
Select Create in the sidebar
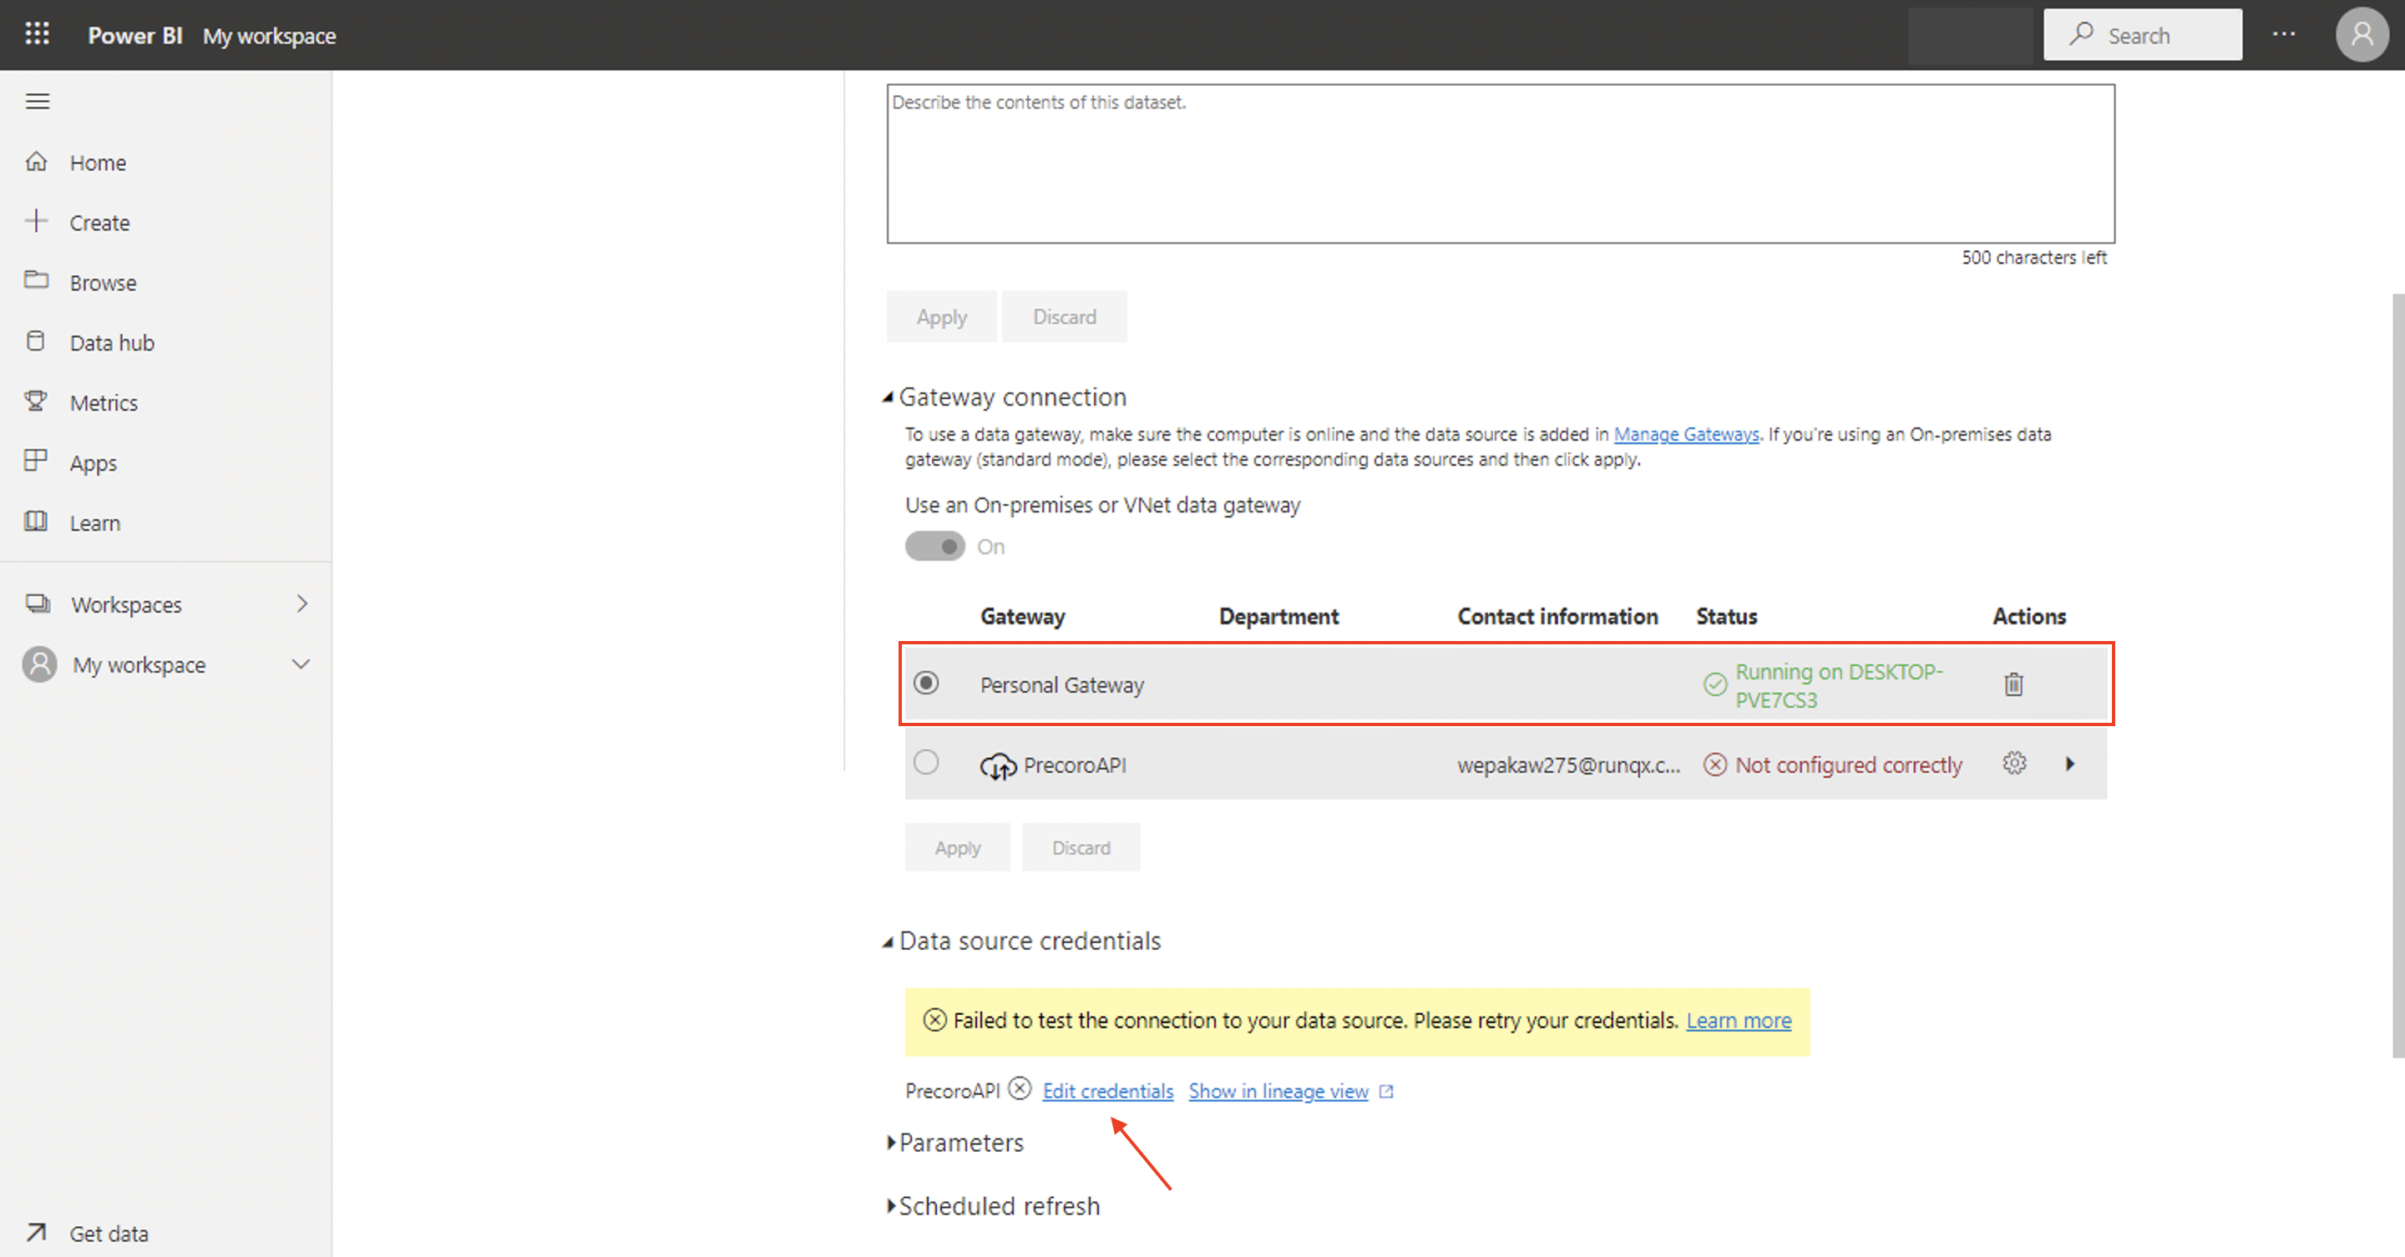[x=100, y=222]
